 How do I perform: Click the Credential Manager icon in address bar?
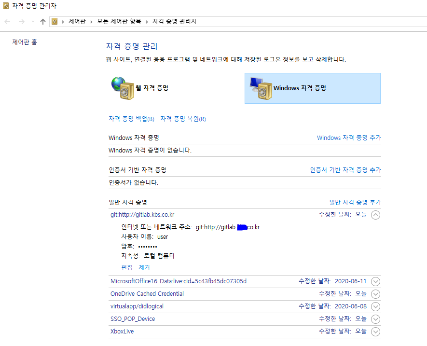tap(55, 21)
